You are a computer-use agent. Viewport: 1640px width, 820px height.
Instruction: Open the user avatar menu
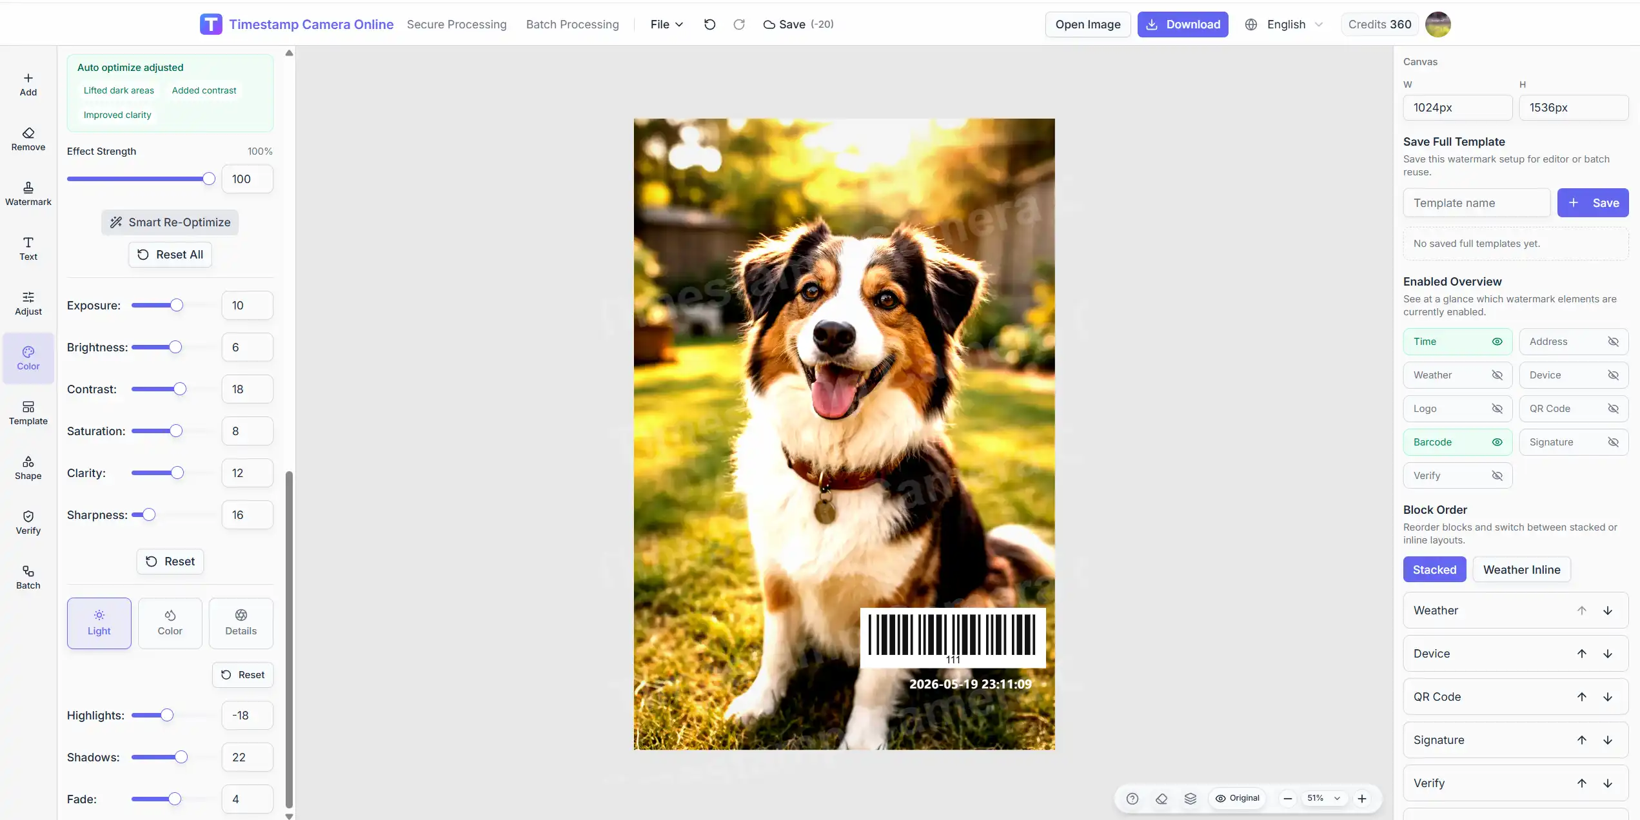(x=1437, y=24)
